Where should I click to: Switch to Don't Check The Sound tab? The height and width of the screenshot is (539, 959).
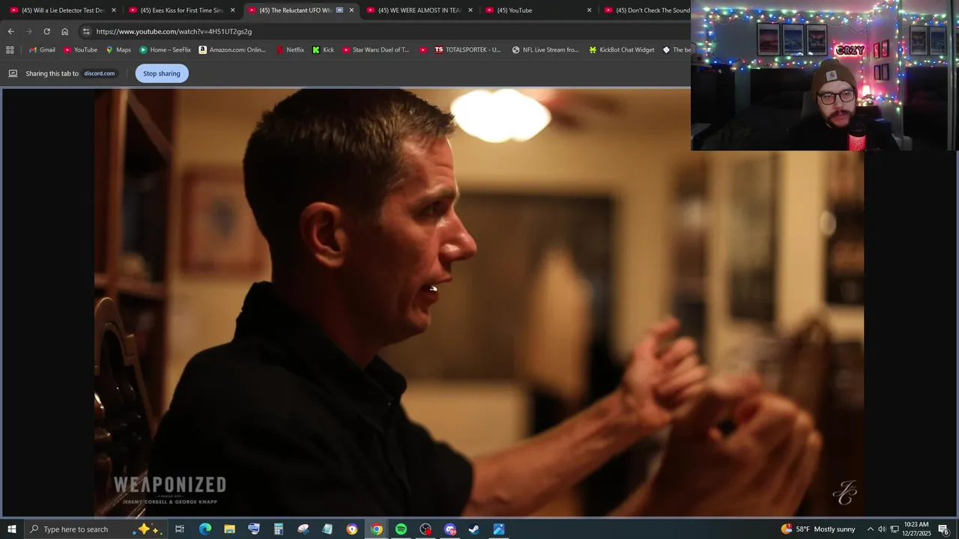pyautogui.click(x=647, y=10)
